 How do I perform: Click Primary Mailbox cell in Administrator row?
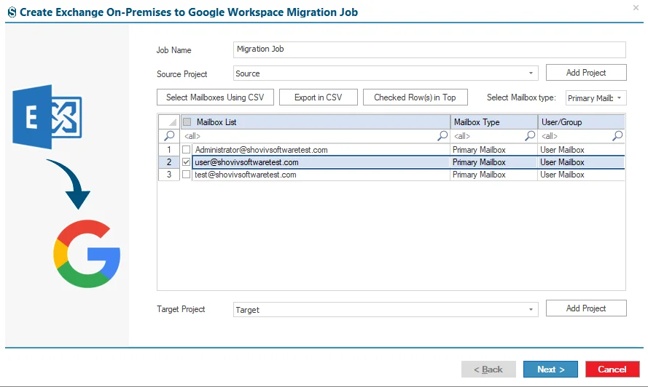point(493,150)
